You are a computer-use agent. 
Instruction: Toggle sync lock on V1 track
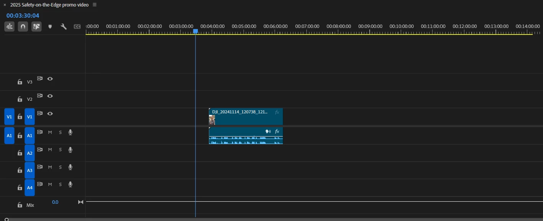point(40,113)
